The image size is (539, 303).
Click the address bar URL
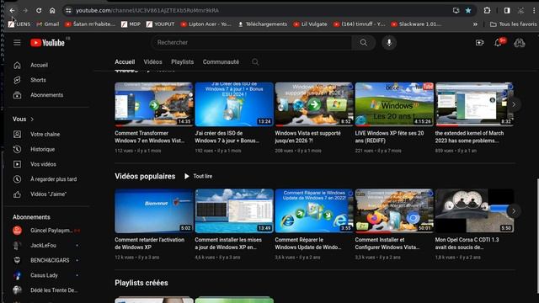coord(147,11)
